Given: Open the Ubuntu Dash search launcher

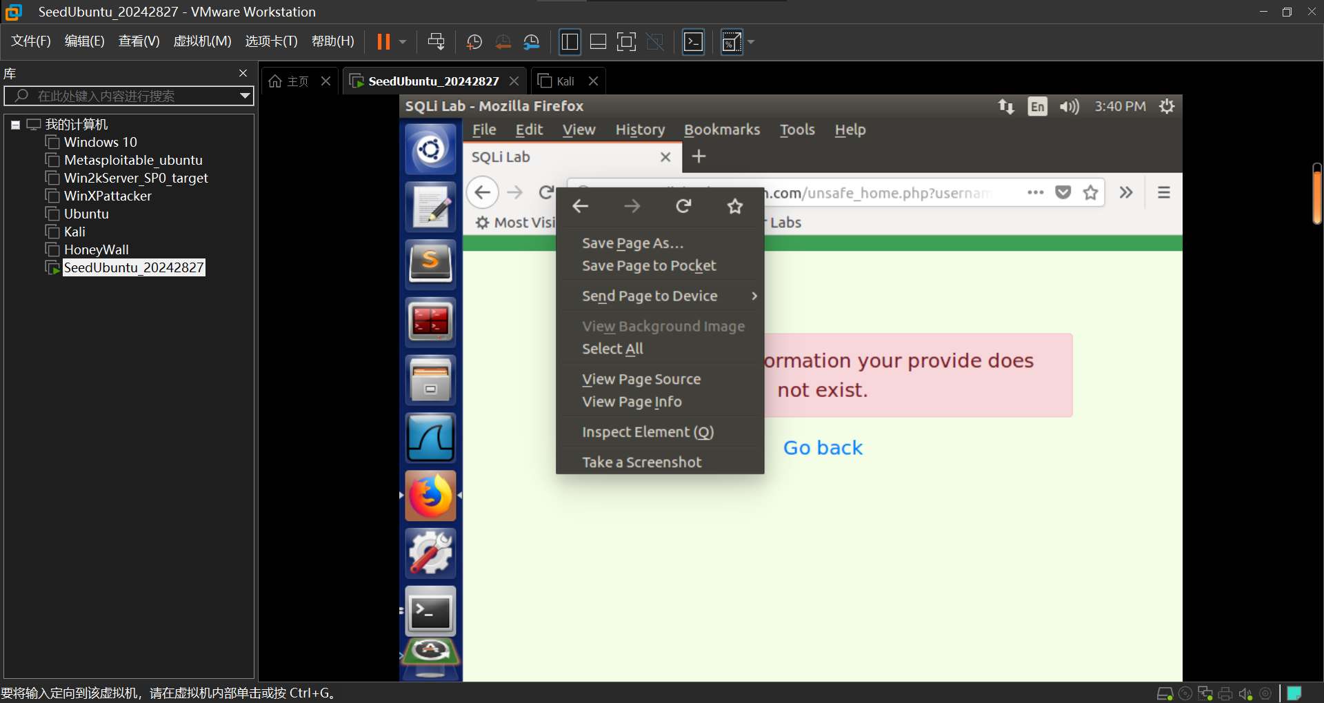Looking at the screenshot, I should point(430,149).
